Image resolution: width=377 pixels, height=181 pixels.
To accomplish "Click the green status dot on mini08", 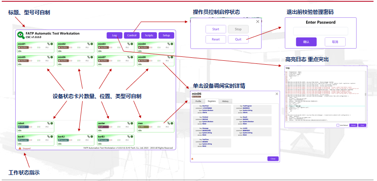I will (172, 57).
